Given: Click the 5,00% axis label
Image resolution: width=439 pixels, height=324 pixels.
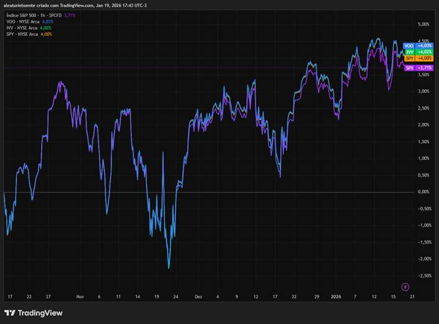Looking at the screenshot, I should click(423, 24).
